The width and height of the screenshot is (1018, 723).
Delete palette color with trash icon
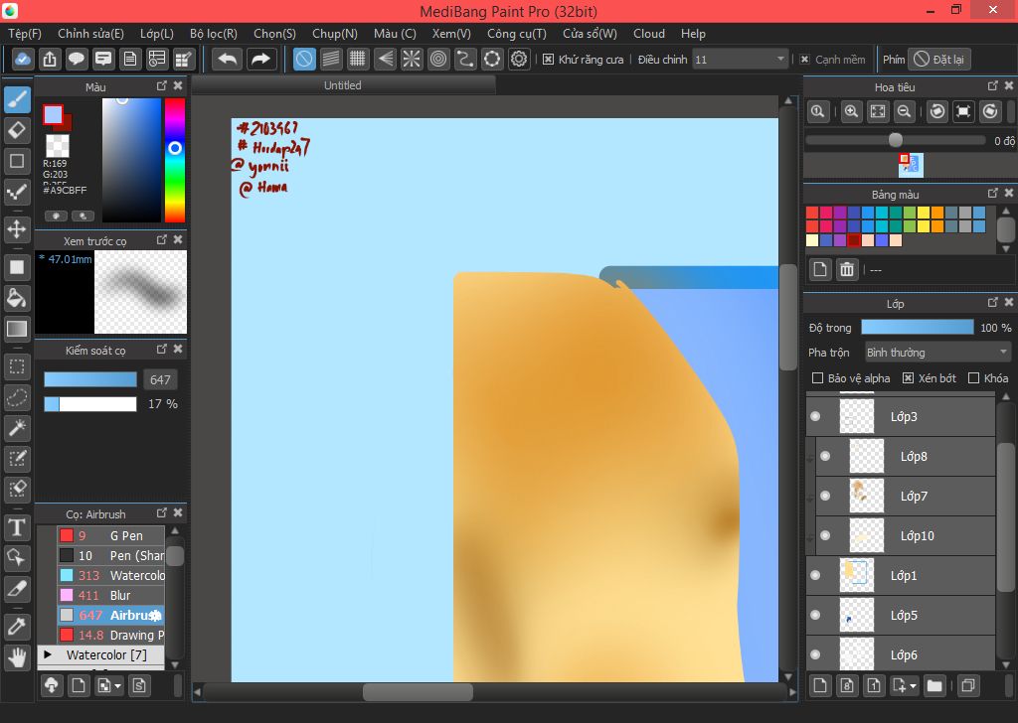coord(847,269)
